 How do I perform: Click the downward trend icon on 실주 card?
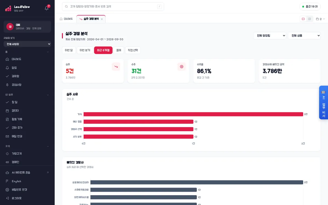(116, 67)
